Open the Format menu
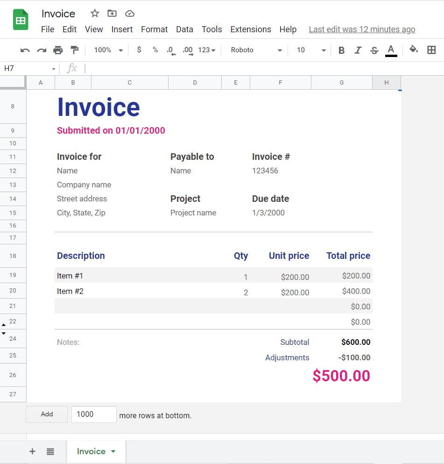This screenshot has height=464, width=444. [154, 29]
